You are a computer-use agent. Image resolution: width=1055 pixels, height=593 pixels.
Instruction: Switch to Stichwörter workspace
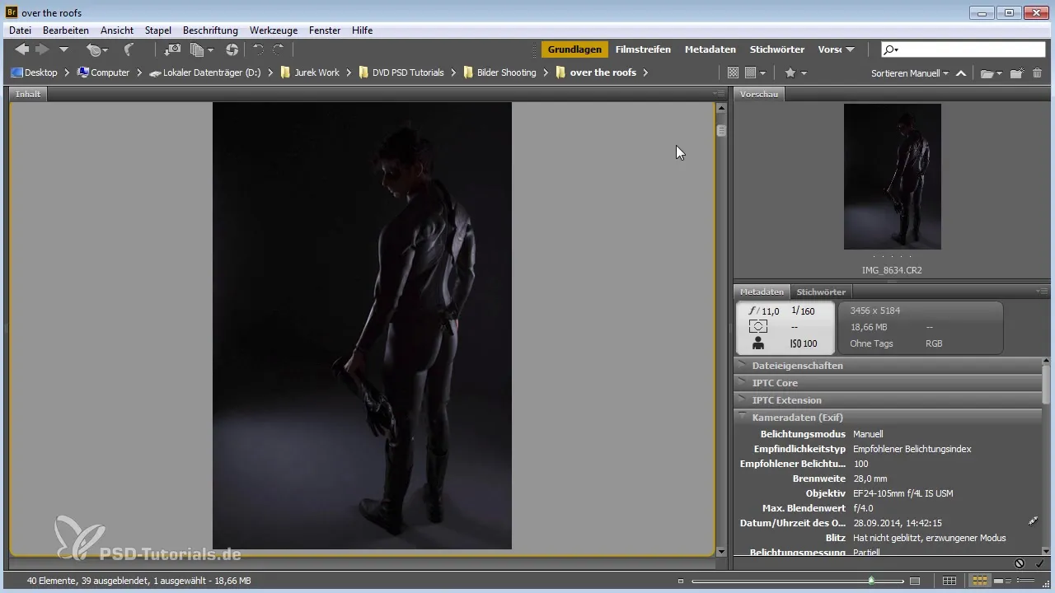776,49
